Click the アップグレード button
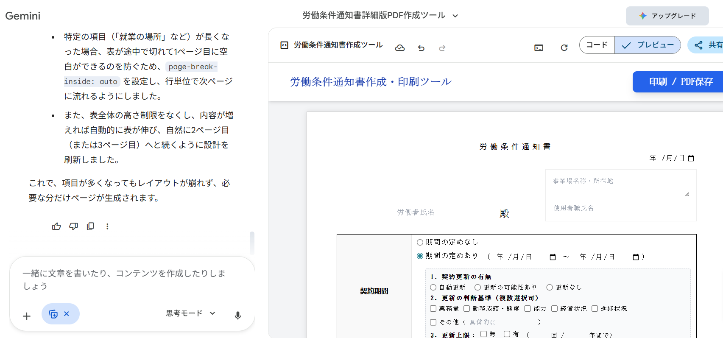 (x=667, y=16)
